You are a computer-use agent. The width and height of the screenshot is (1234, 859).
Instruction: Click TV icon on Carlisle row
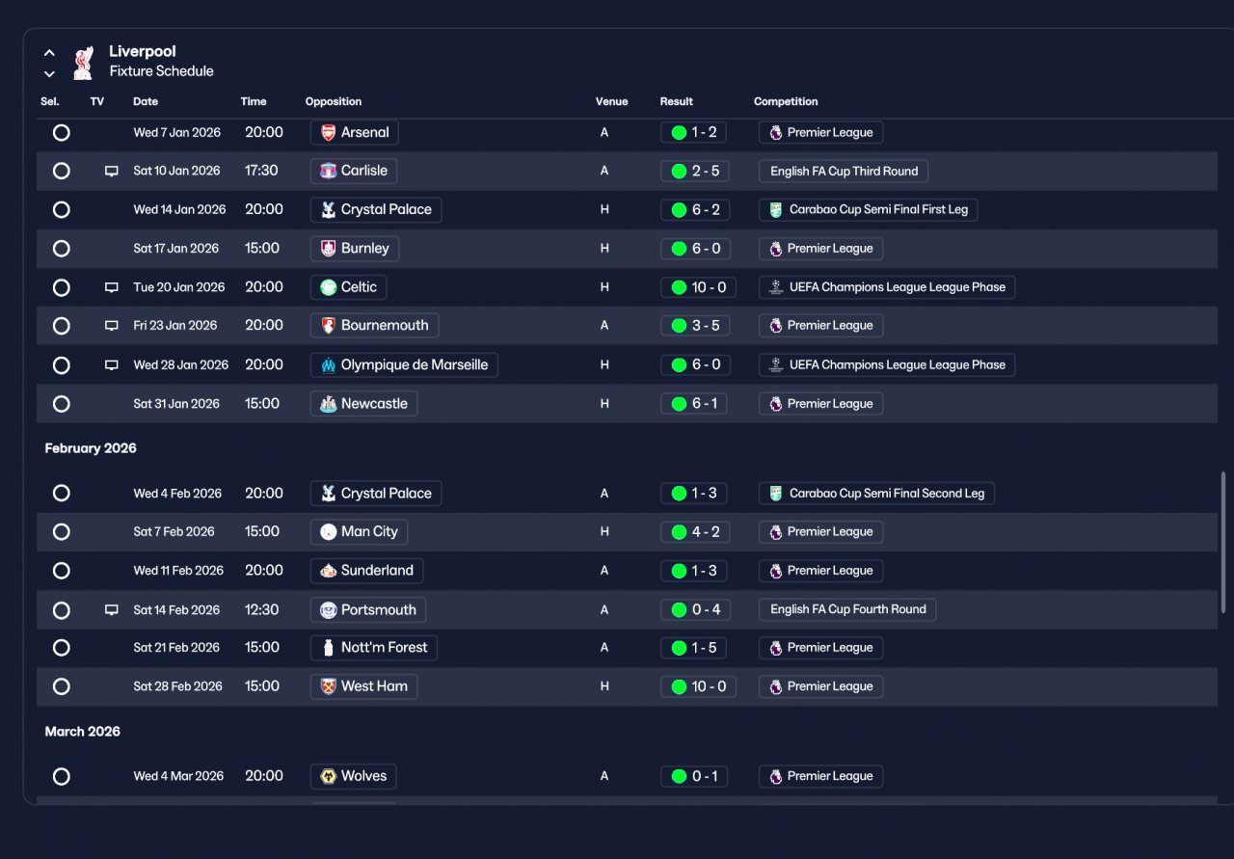coord(112,172)
